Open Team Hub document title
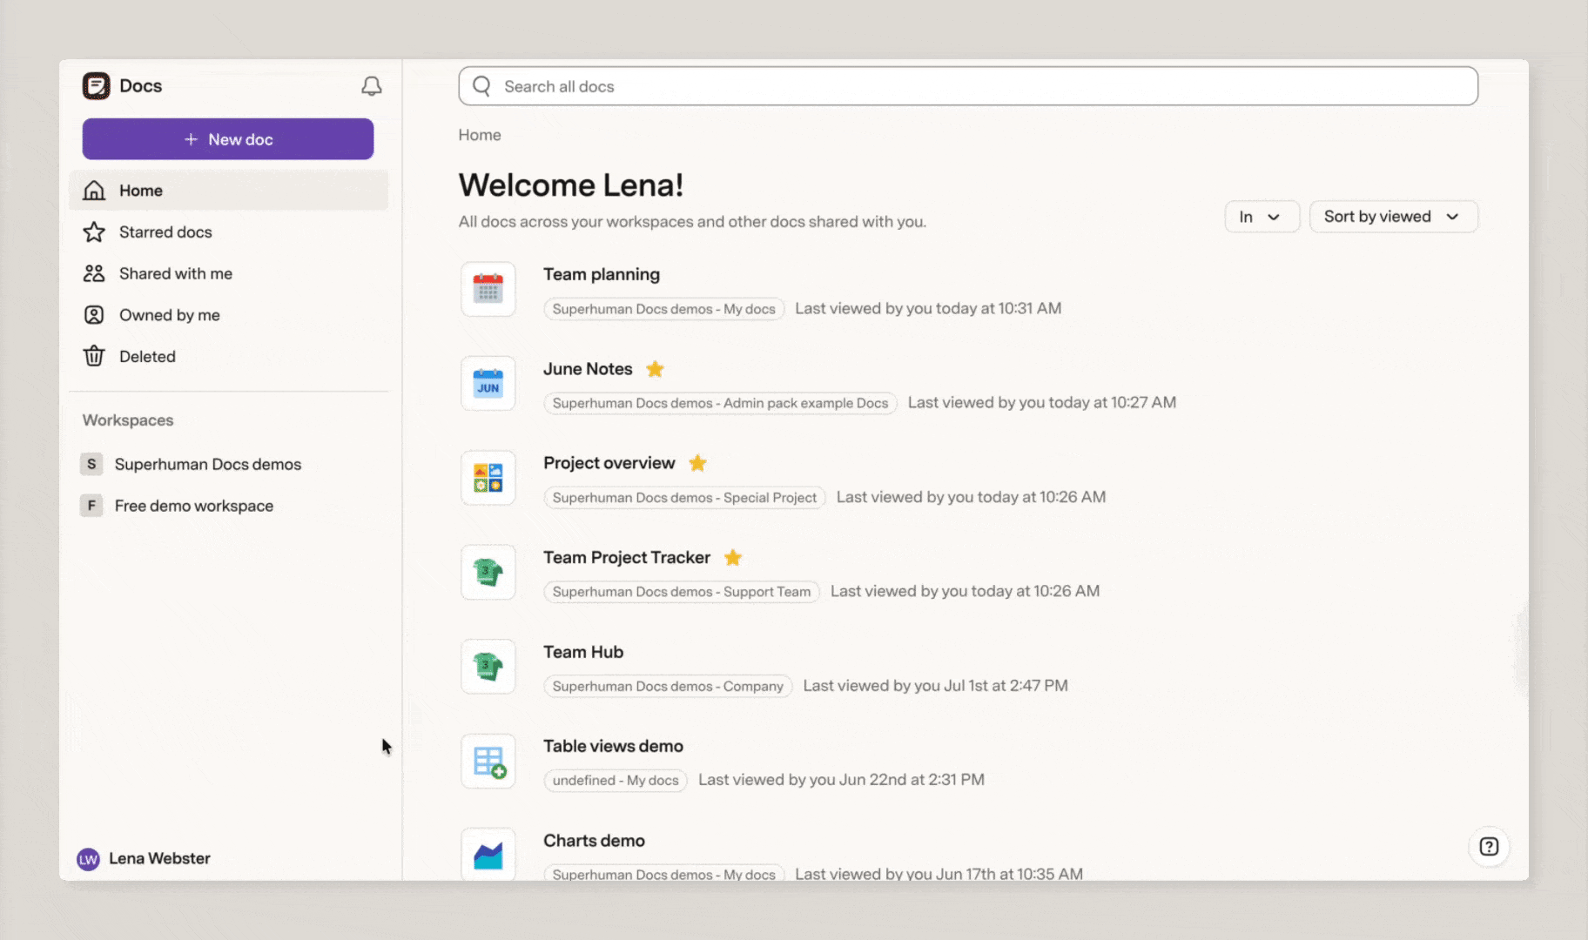Screen dimensions: 1588x940 [583, 652]
